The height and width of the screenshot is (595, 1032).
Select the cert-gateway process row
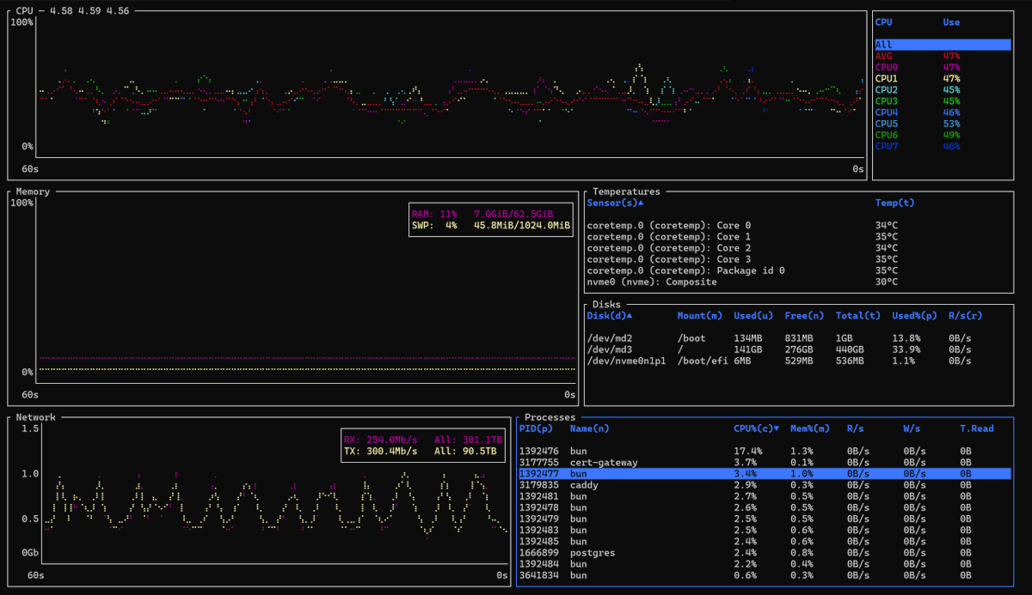tap(765, 462)
